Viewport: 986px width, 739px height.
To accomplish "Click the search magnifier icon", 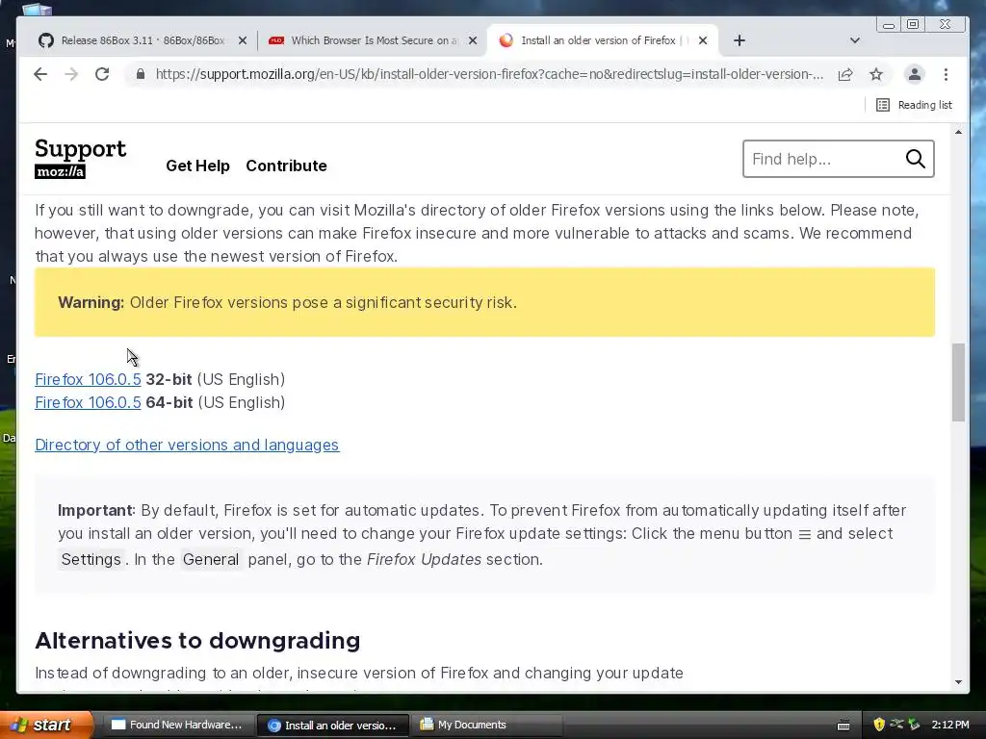I will (x=916, y=159).
